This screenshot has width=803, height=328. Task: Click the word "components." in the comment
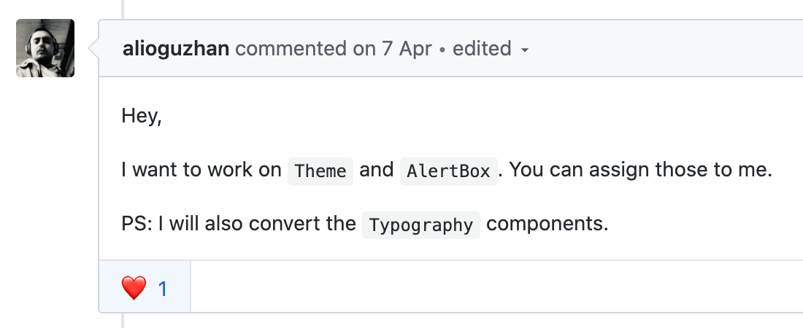tap(547, 224)
